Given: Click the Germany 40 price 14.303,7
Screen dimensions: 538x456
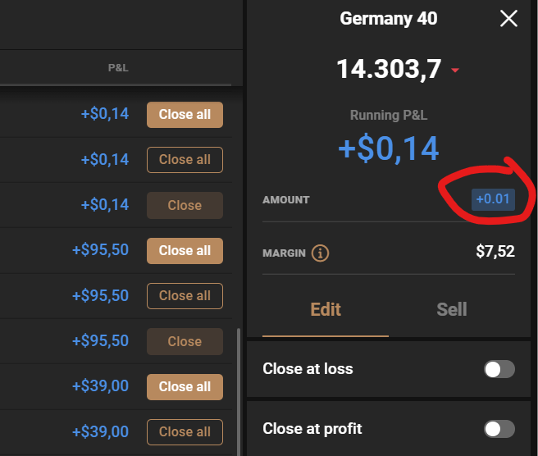Looking at the screenshot, I should [390, 69].
